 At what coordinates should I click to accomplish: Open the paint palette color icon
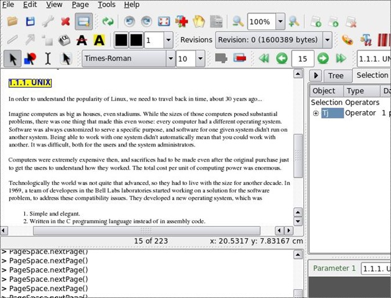[x=347, y=40]
